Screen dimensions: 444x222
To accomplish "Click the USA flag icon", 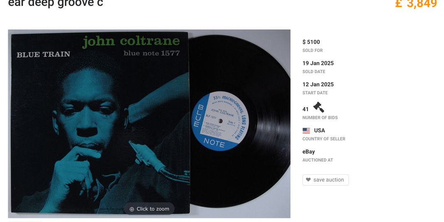I will point(306,131).
